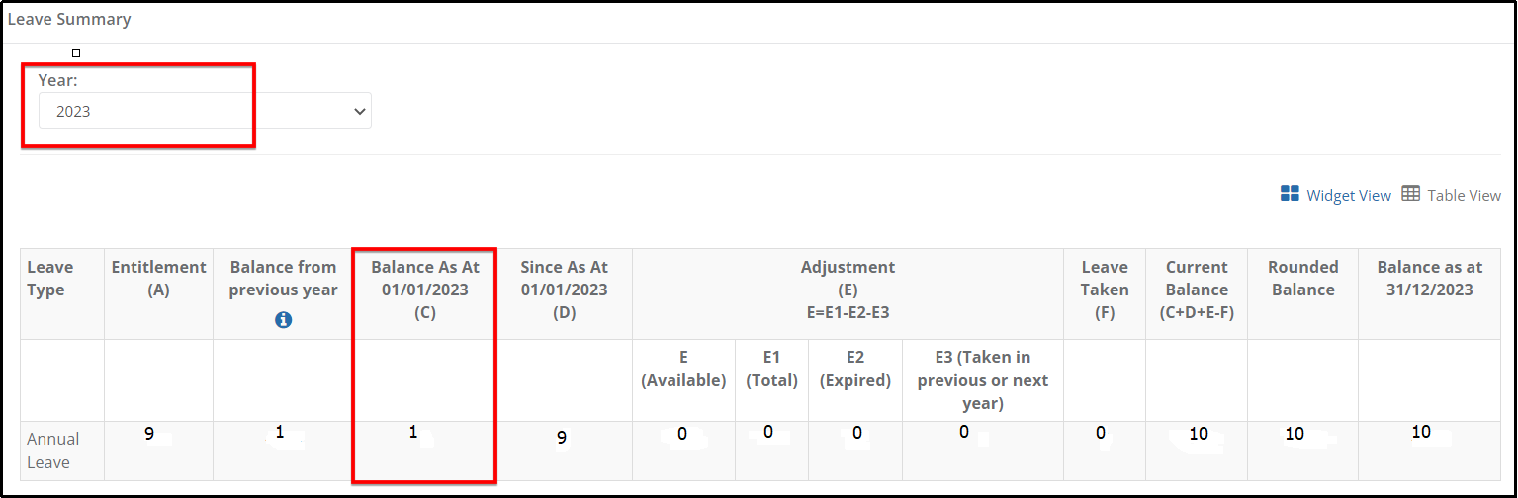Click the Table View table icon

1411,194
